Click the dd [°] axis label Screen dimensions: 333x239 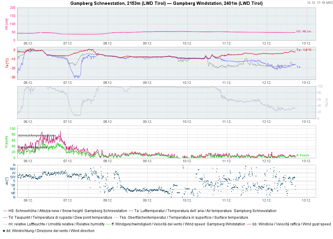(x=6, y=181)
